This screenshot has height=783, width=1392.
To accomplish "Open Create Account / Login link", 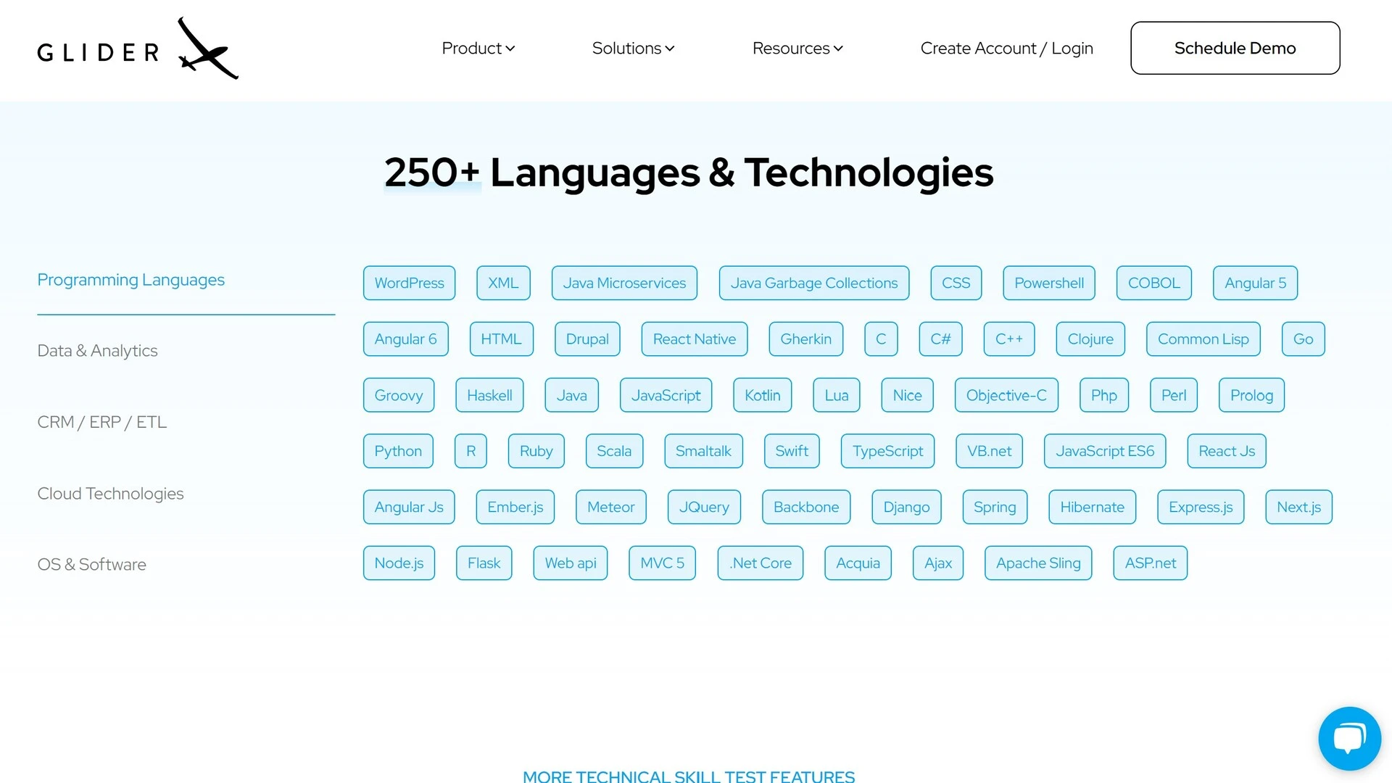I will click(x=1006, y=48).
